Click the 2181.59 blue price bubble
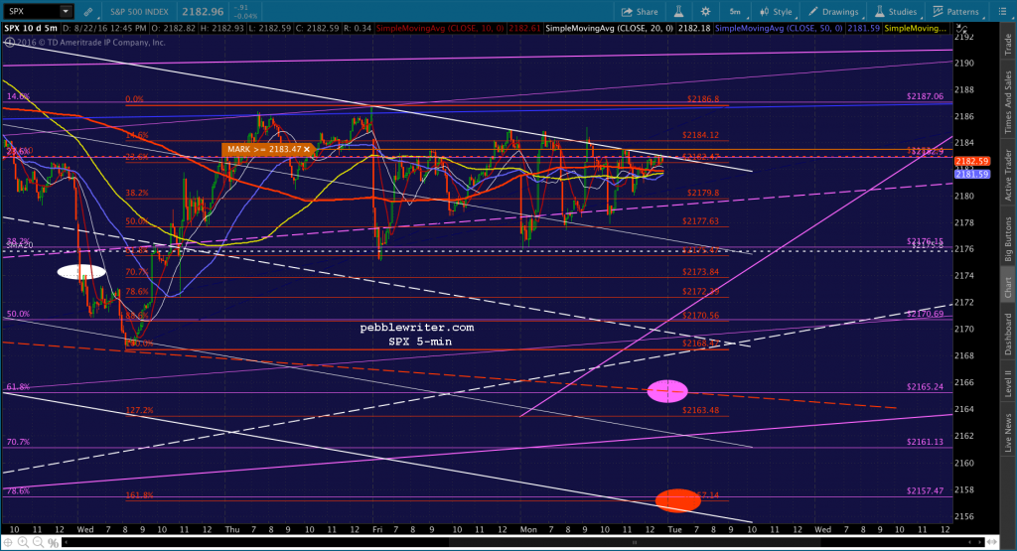This screenshot has width=1017, height=551. [x=971, y=175]
